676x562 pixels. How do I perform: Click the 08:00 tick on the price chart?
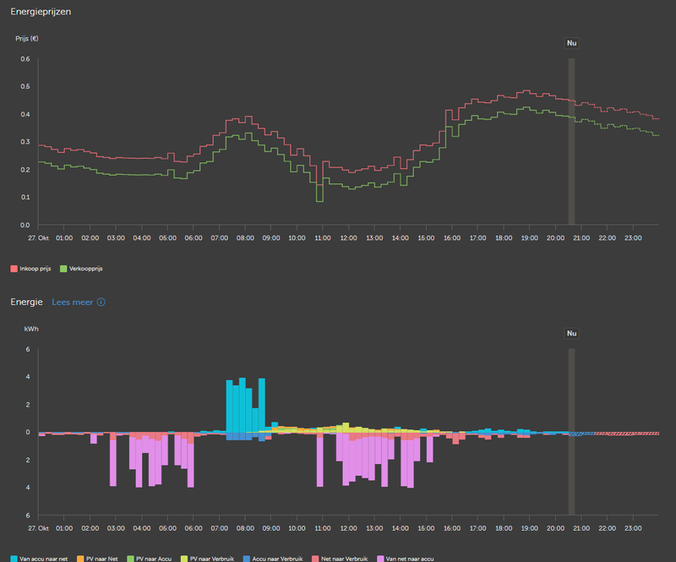245,237
